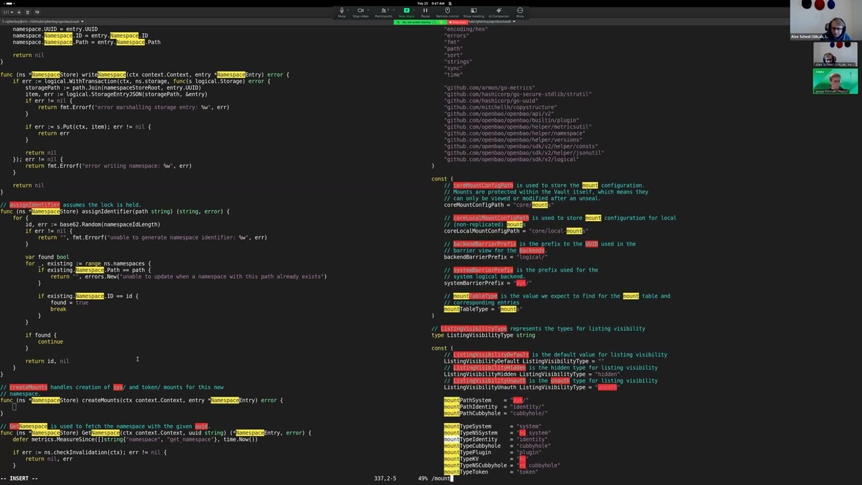Click 'mountPathIdentity' constant line
862x485 pixels.
point(494,407)
